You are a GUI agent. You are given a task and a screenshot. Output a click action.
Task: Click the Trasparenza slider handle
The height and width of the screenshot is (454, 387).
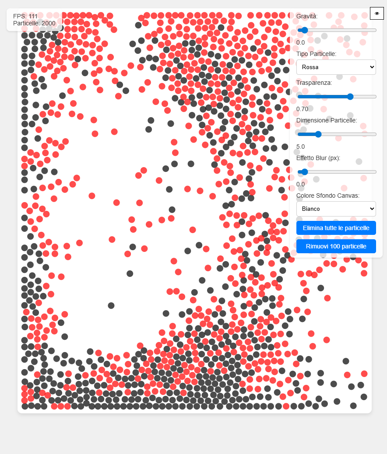[x=350, y=97]
